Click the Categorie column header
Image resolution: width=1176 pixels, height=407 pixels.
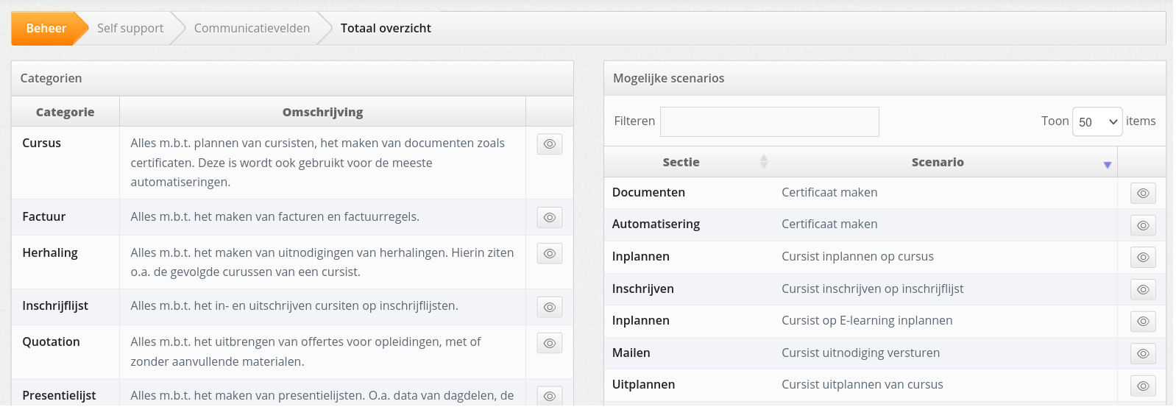point(65,112)
